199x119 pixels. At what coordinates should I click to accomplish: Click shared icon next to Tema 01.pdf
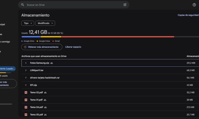[x=45, y=100]
